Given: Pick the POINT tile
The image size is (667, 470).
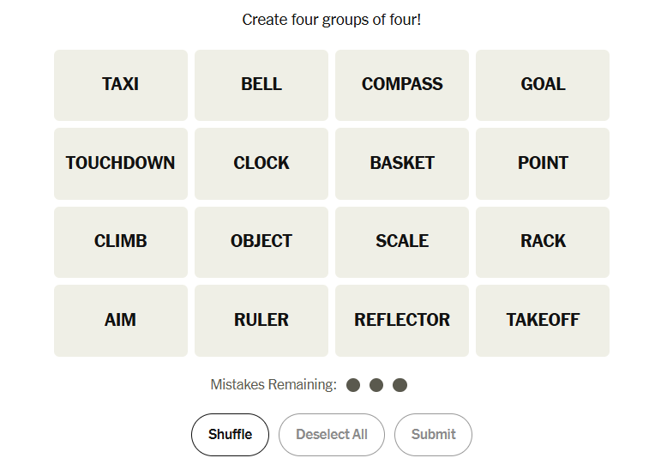Looking at the screenshot, I should click(542, 164).
